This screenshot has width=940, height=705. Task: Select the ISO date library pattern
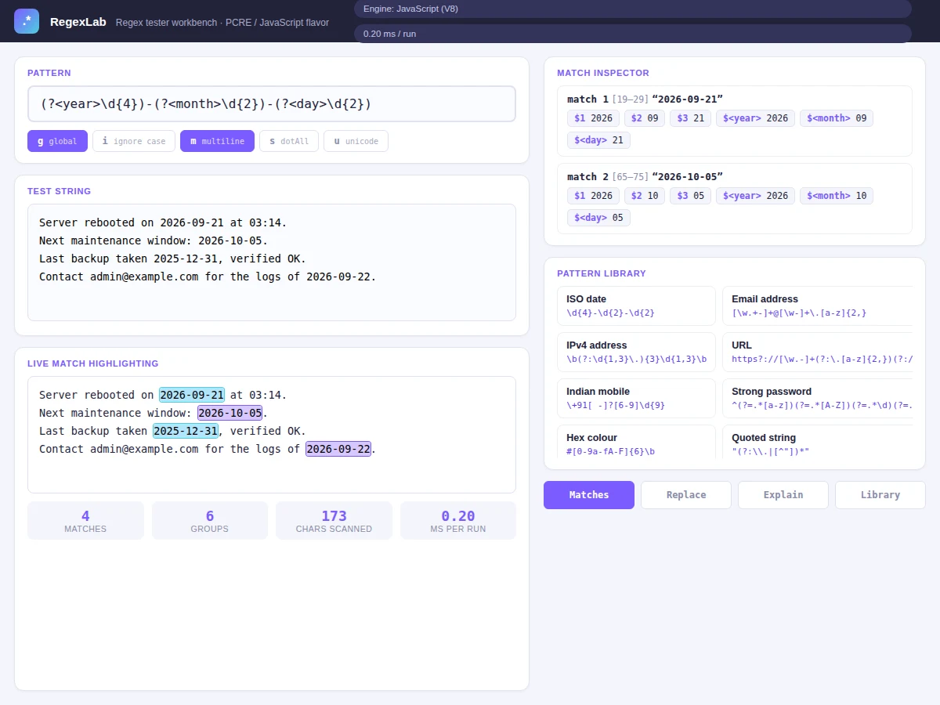[x=636, y=305]
